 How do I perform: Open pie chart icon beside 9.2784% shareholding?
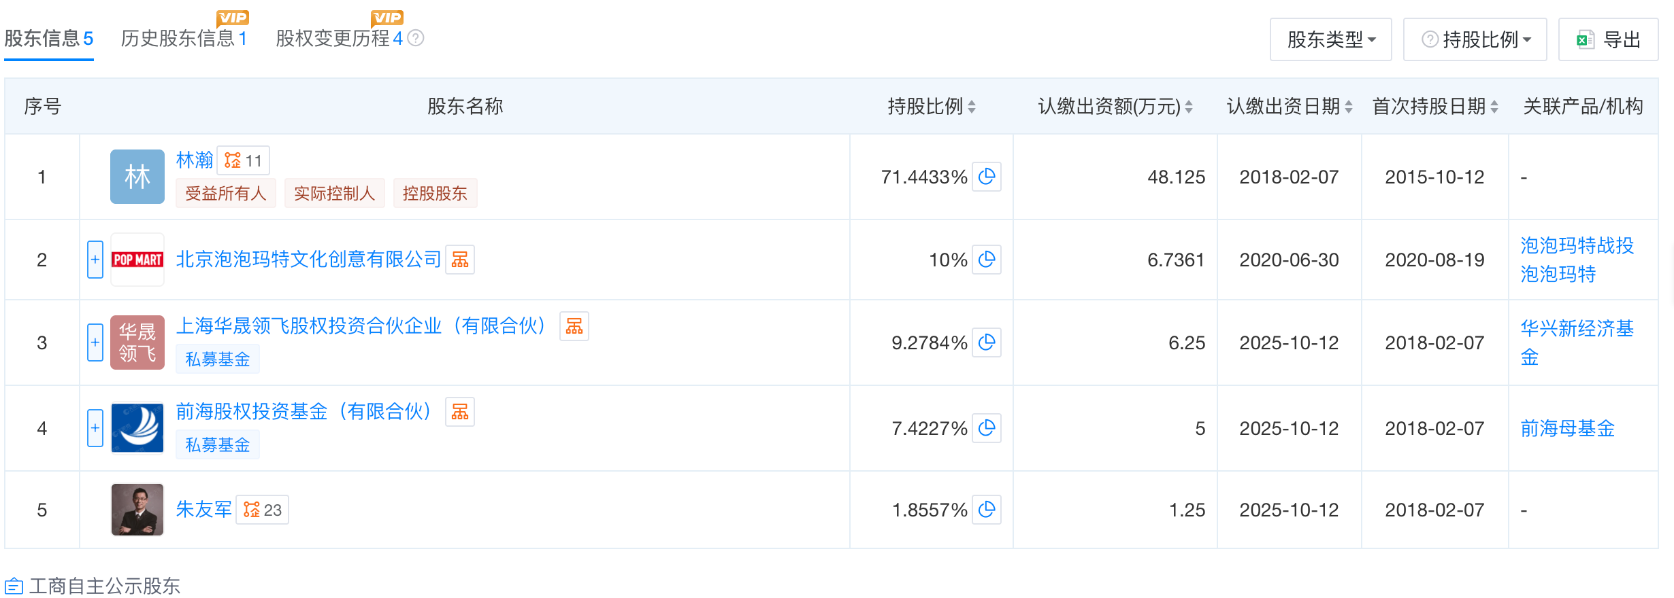click(x=986, y=342)
